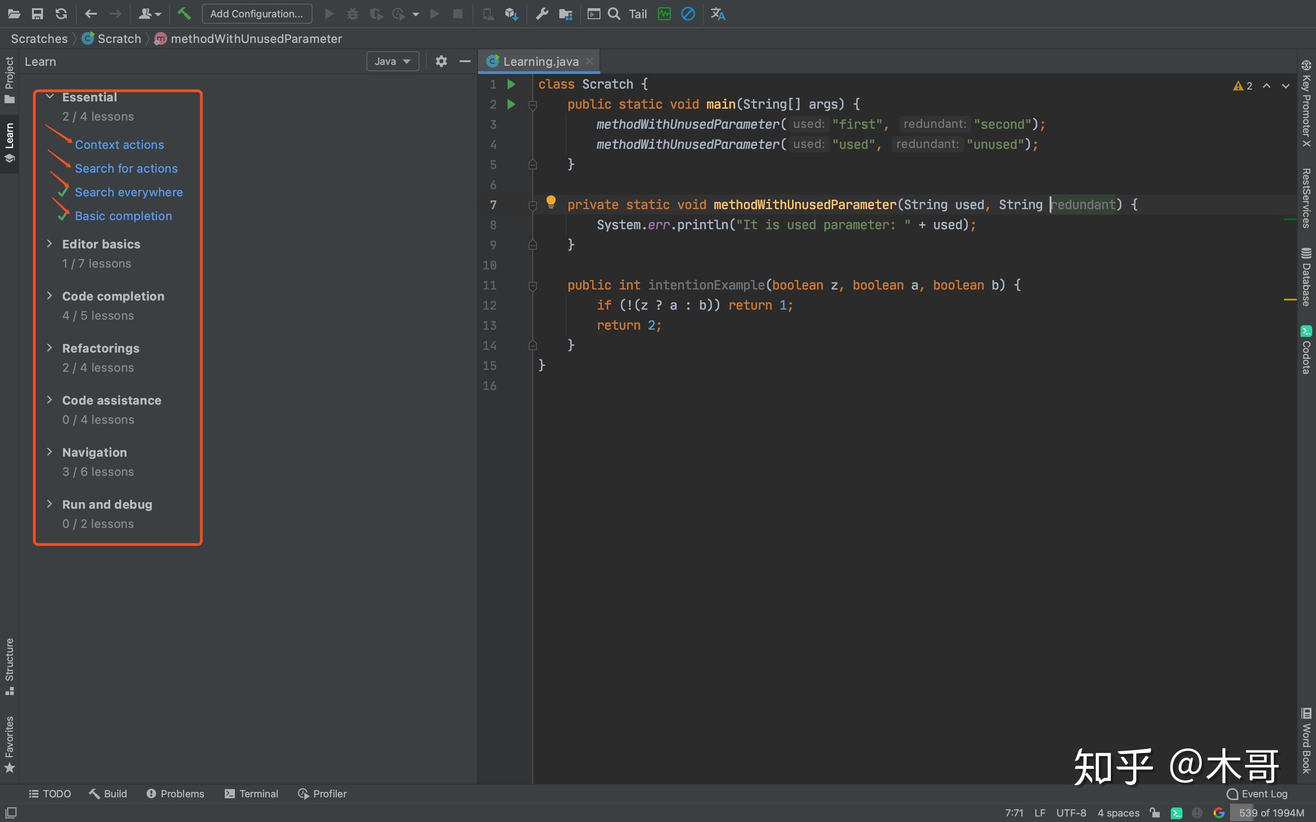This screenshot has height=822, width=1316.
Task: Expand the Run and debug lesson group
Action: [x=50, y=504]
